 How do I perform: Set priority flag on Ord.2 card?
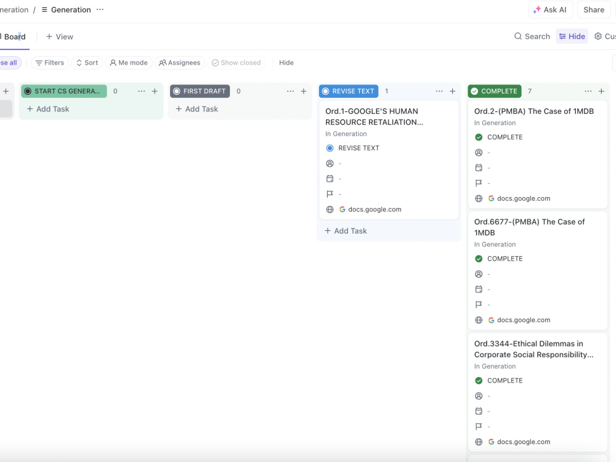(479, 183)
